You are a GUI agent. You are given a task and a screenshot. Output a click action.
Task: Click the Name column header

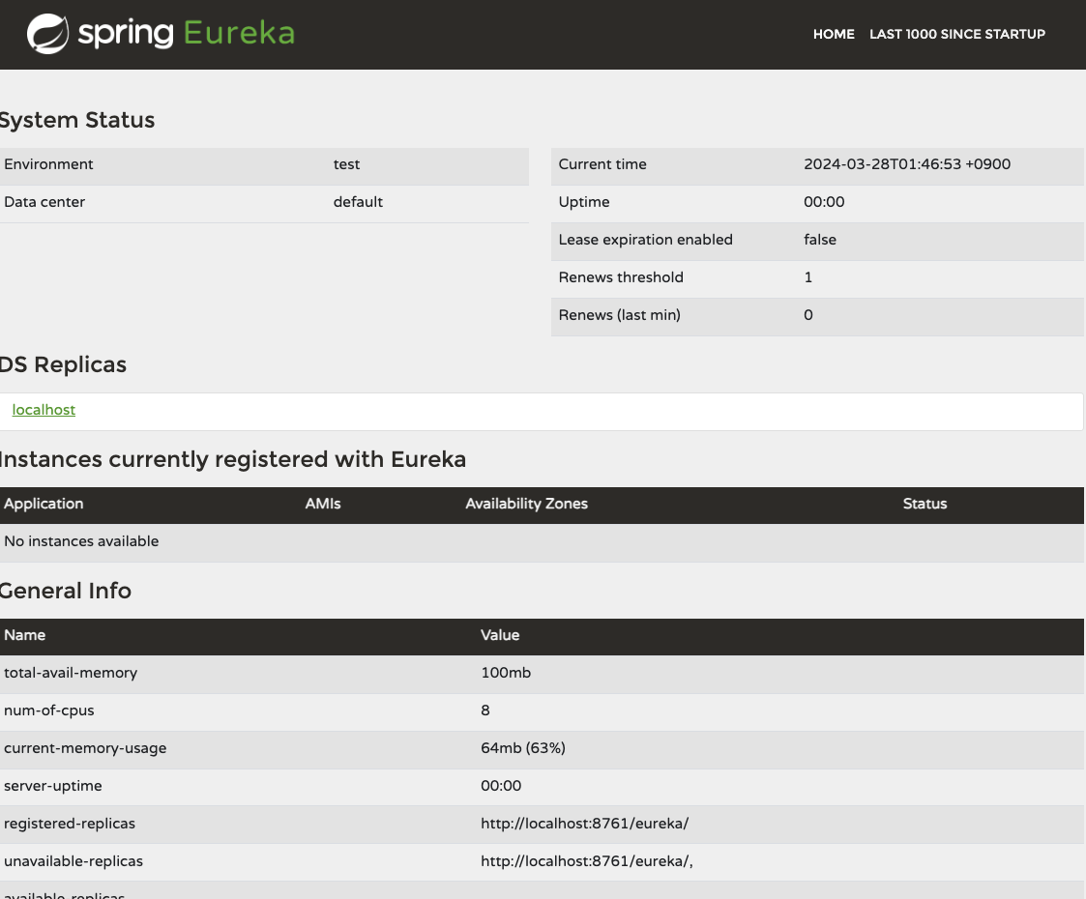[25, 635]
